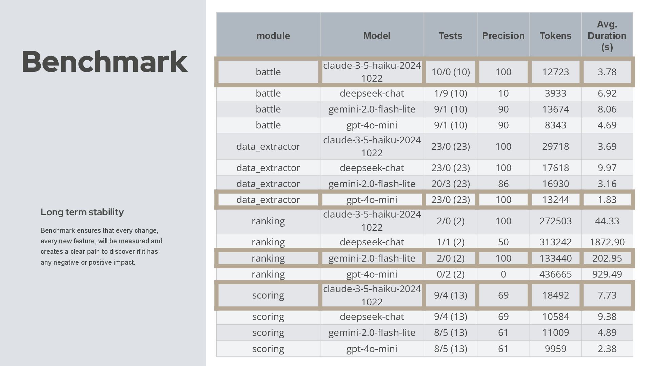
Task: Click the Precision value "86"
Action: click(x=503, y=184)
